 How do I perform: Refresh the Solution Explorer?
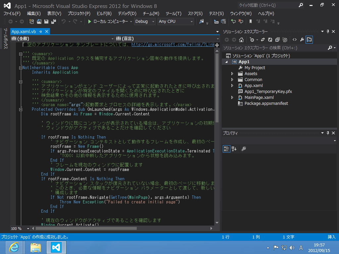tap(270, 40)
